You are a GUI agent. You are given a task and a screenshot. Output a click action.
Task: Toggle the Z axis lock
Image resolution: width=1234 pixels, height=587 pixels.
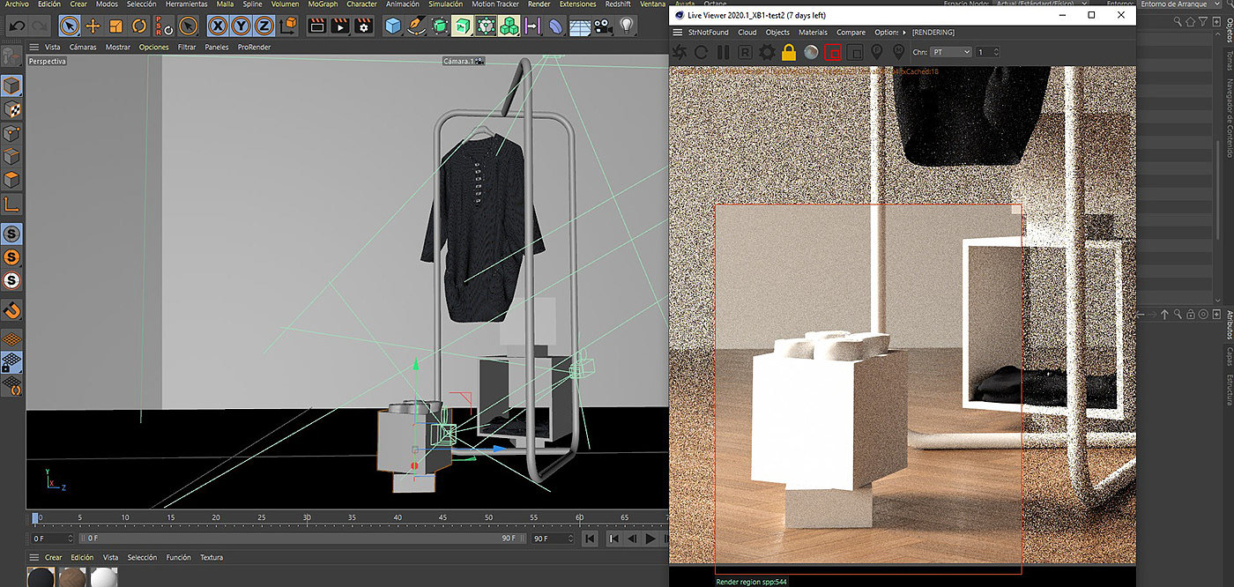tap(263, 26)
